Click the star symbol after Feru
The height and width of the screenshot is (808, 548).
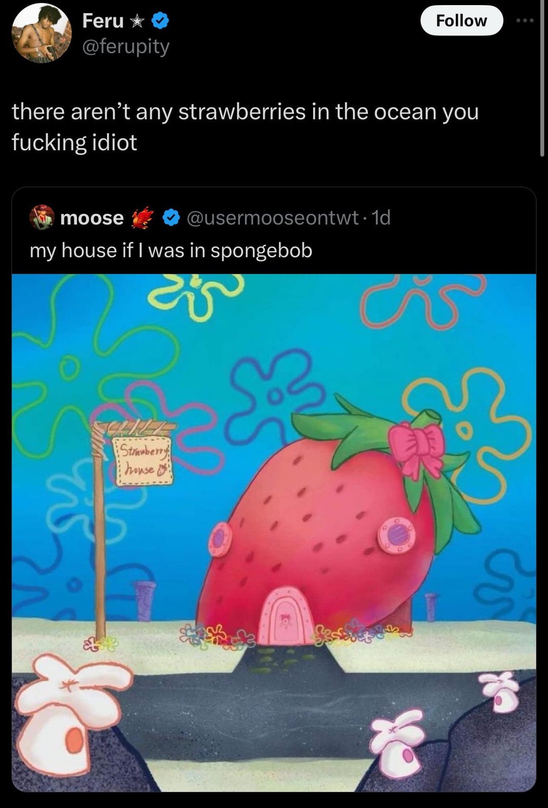coord(136,21)
